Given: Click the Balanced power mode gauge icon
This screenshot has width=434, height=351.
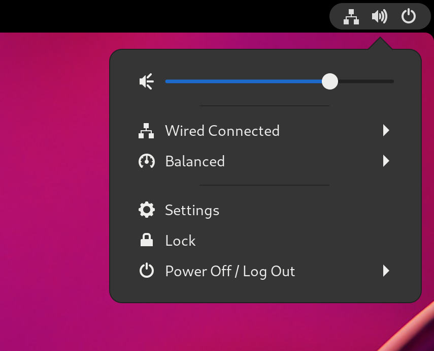Looking at the screenshot, I should (146, 162).
